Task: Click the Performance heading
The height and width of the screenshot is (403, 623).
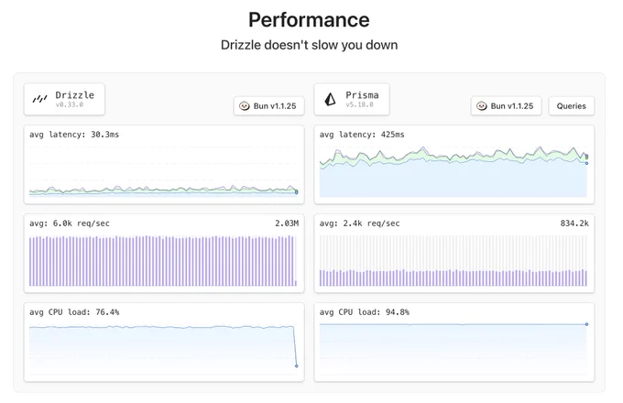Action: click(x=309, y=20)
